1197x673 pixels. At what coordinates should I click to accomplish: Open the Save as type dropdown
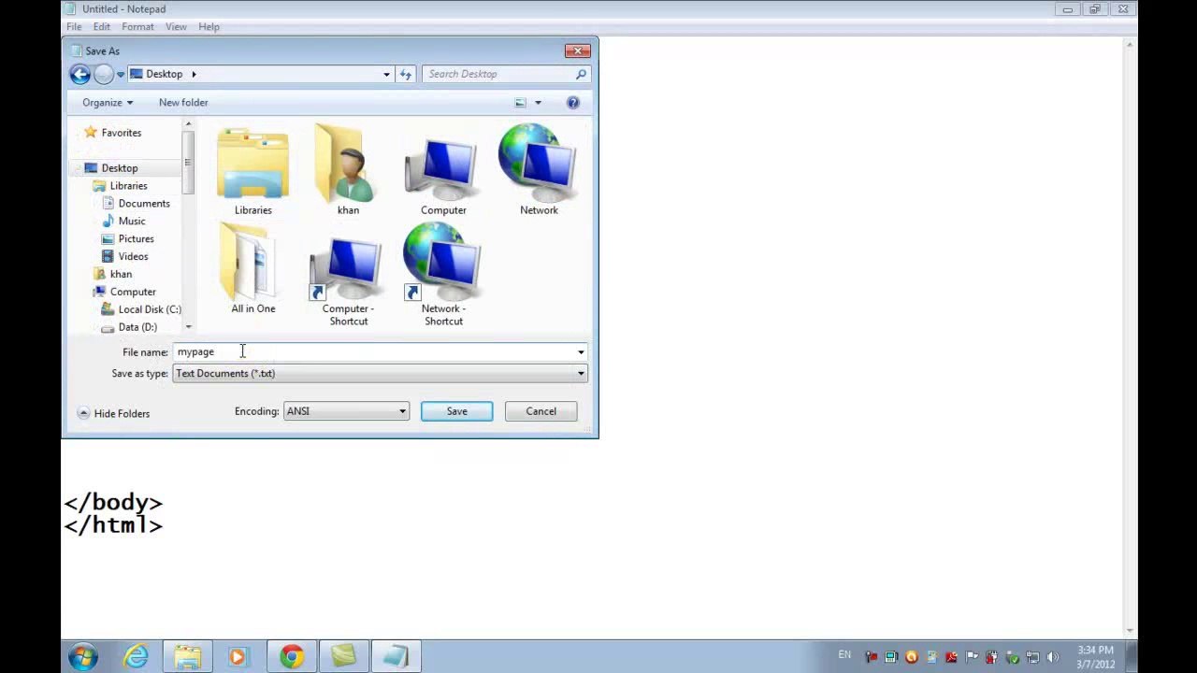click(379, 374)
